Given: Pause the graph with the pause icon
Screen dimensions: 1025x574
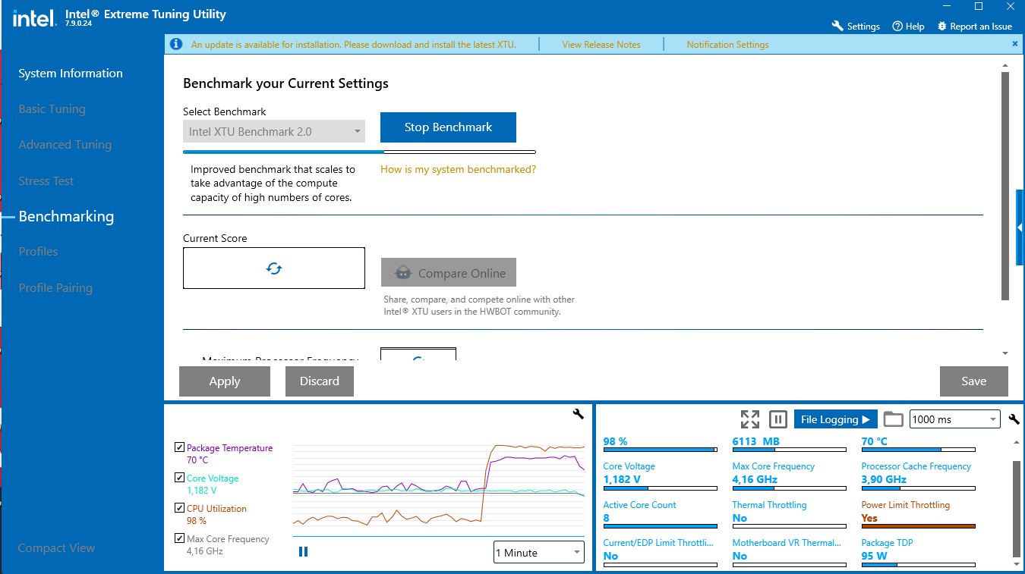Looking at the screenshot, I should 304,552.
